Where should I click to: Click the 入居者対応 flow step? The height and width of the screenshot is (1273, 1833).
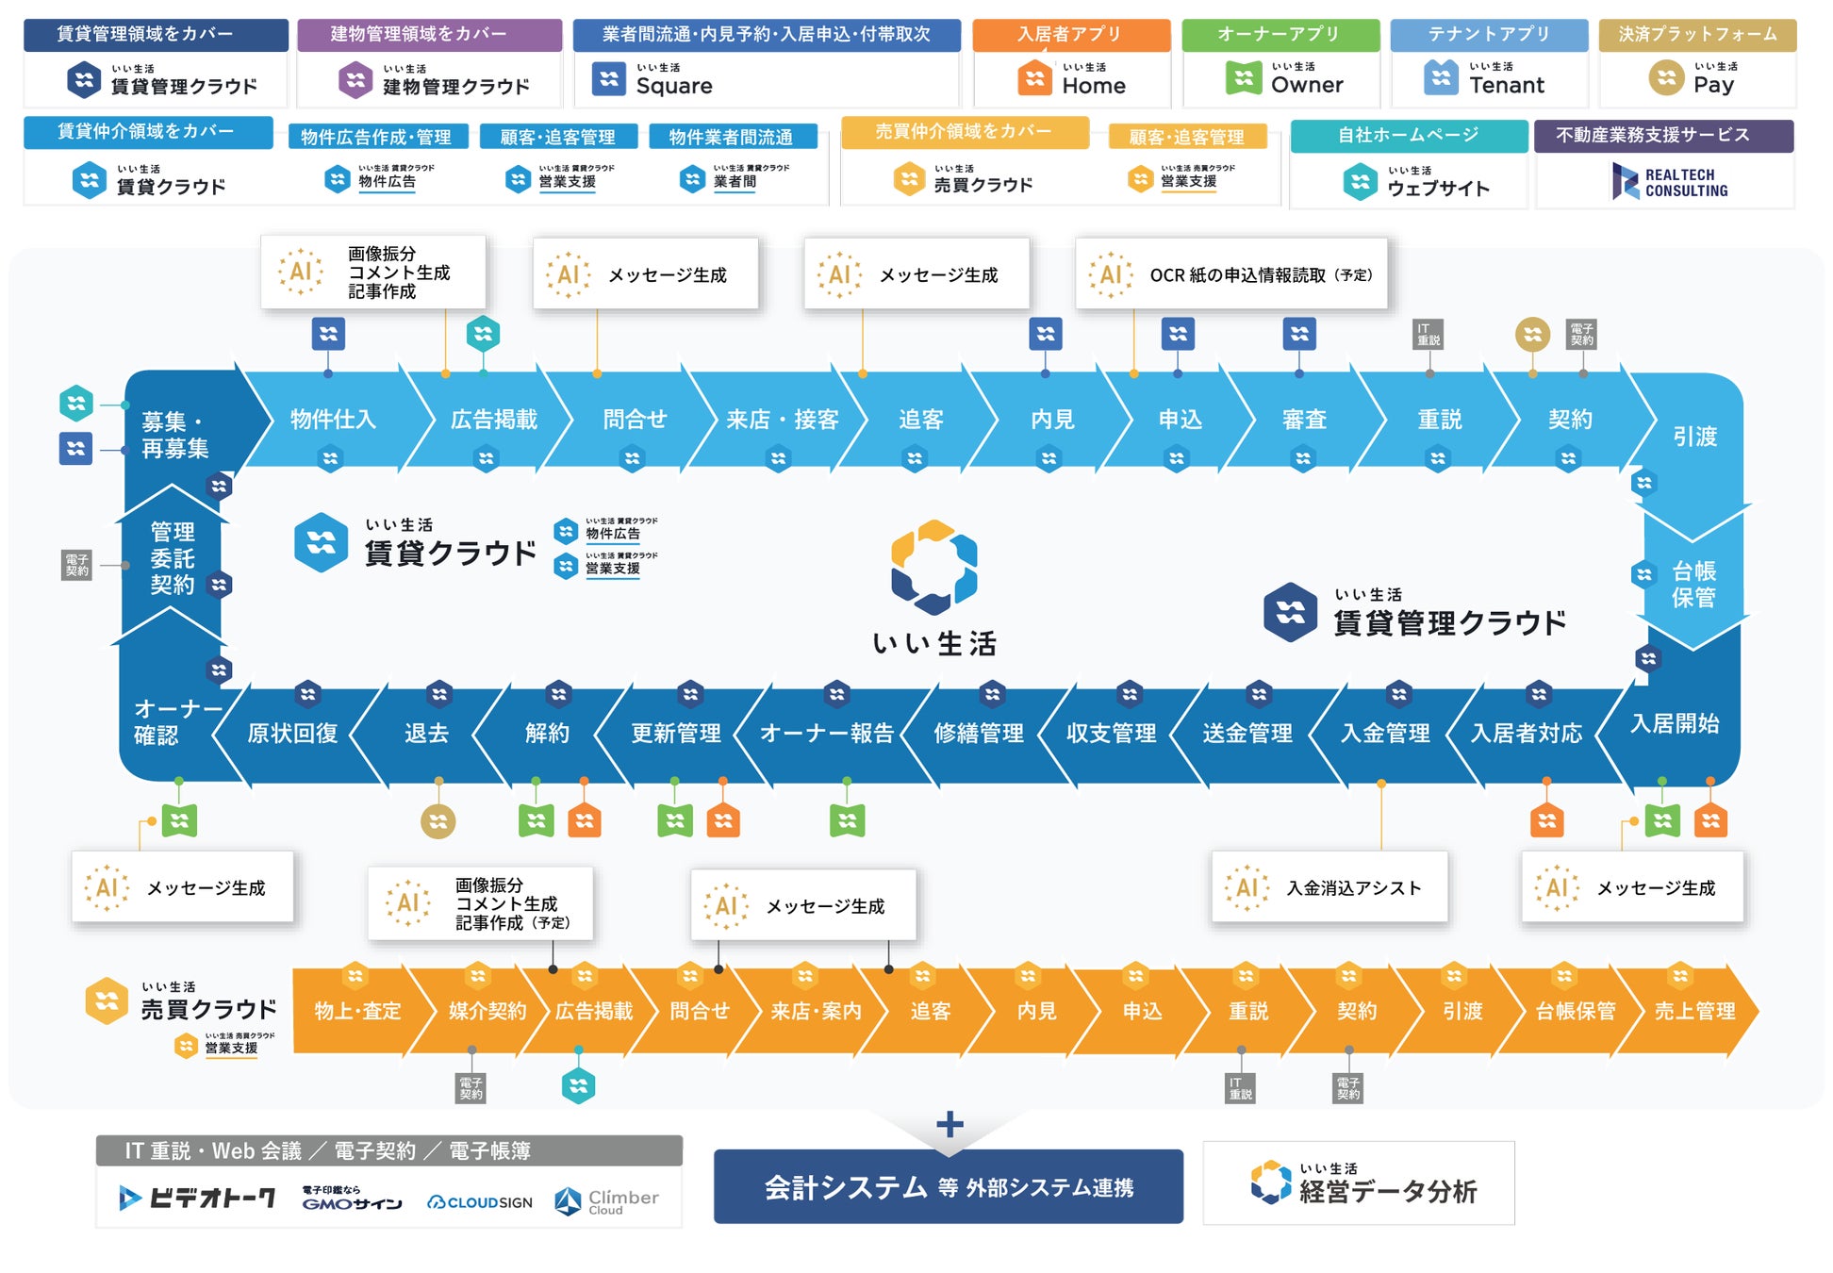pyautogui.click(x=1527, y=734)
